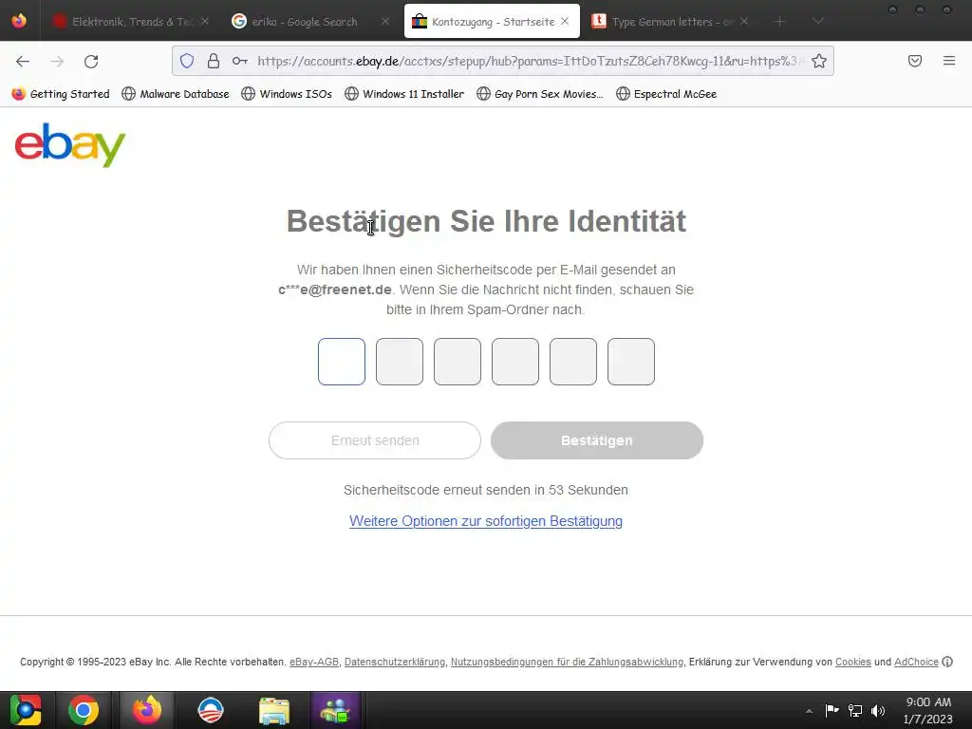
Task: Focus the first security code digit box
Action: [342, 362]
